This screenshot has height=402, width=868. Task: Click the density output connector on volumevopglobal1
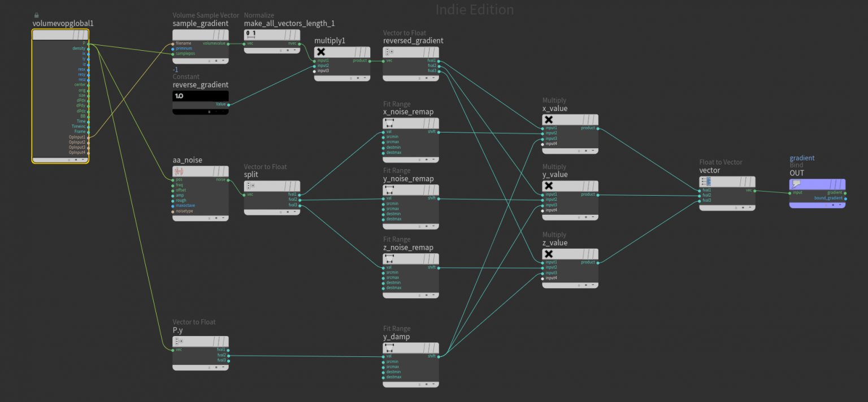(88, 48)
